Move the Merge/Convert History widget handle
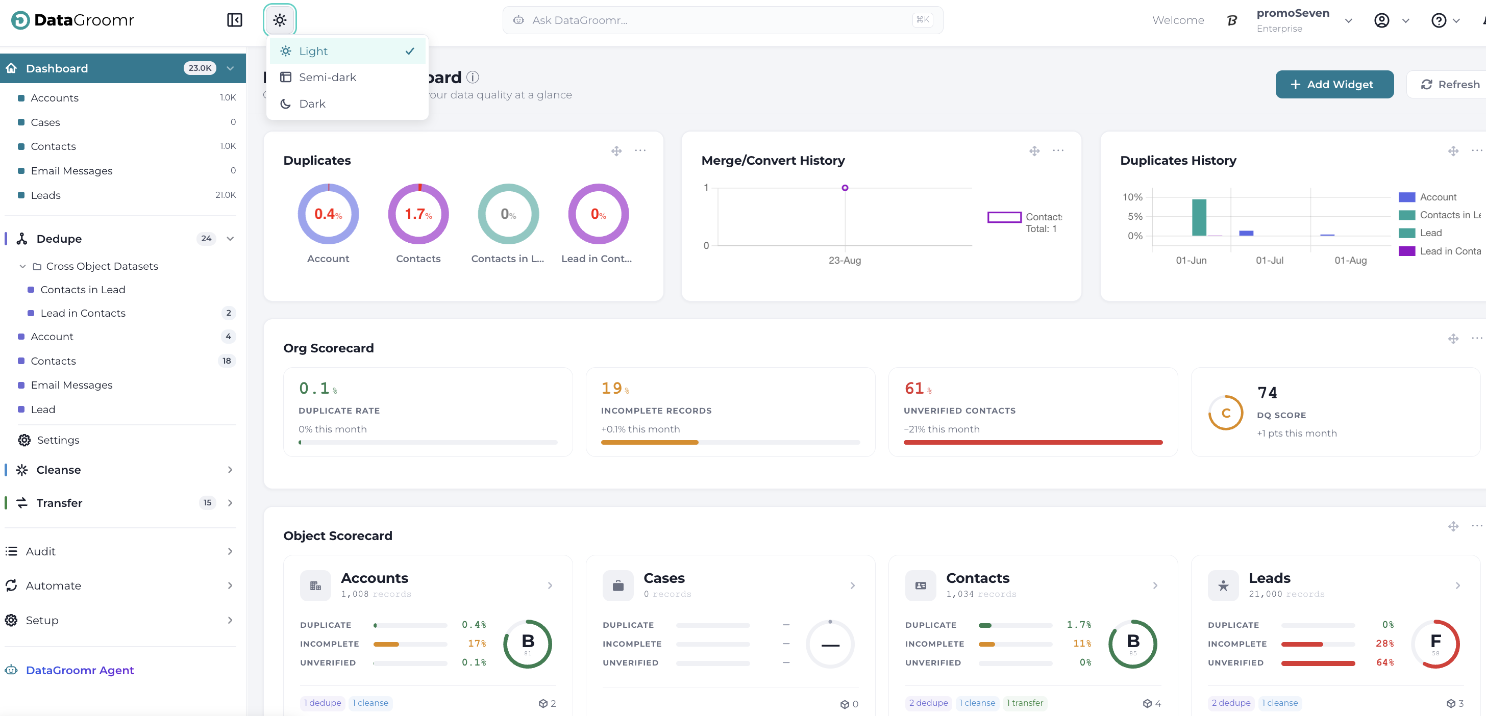Screen dimensions: 1486x716 [1034, 151]
